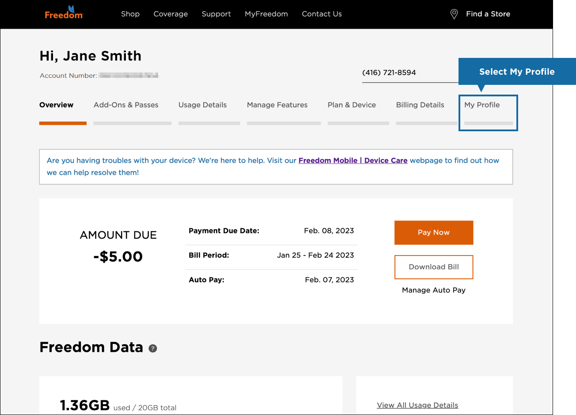Open Contact Us page
Viewport: 576px width, 415px height.
(x=322, y=14)
